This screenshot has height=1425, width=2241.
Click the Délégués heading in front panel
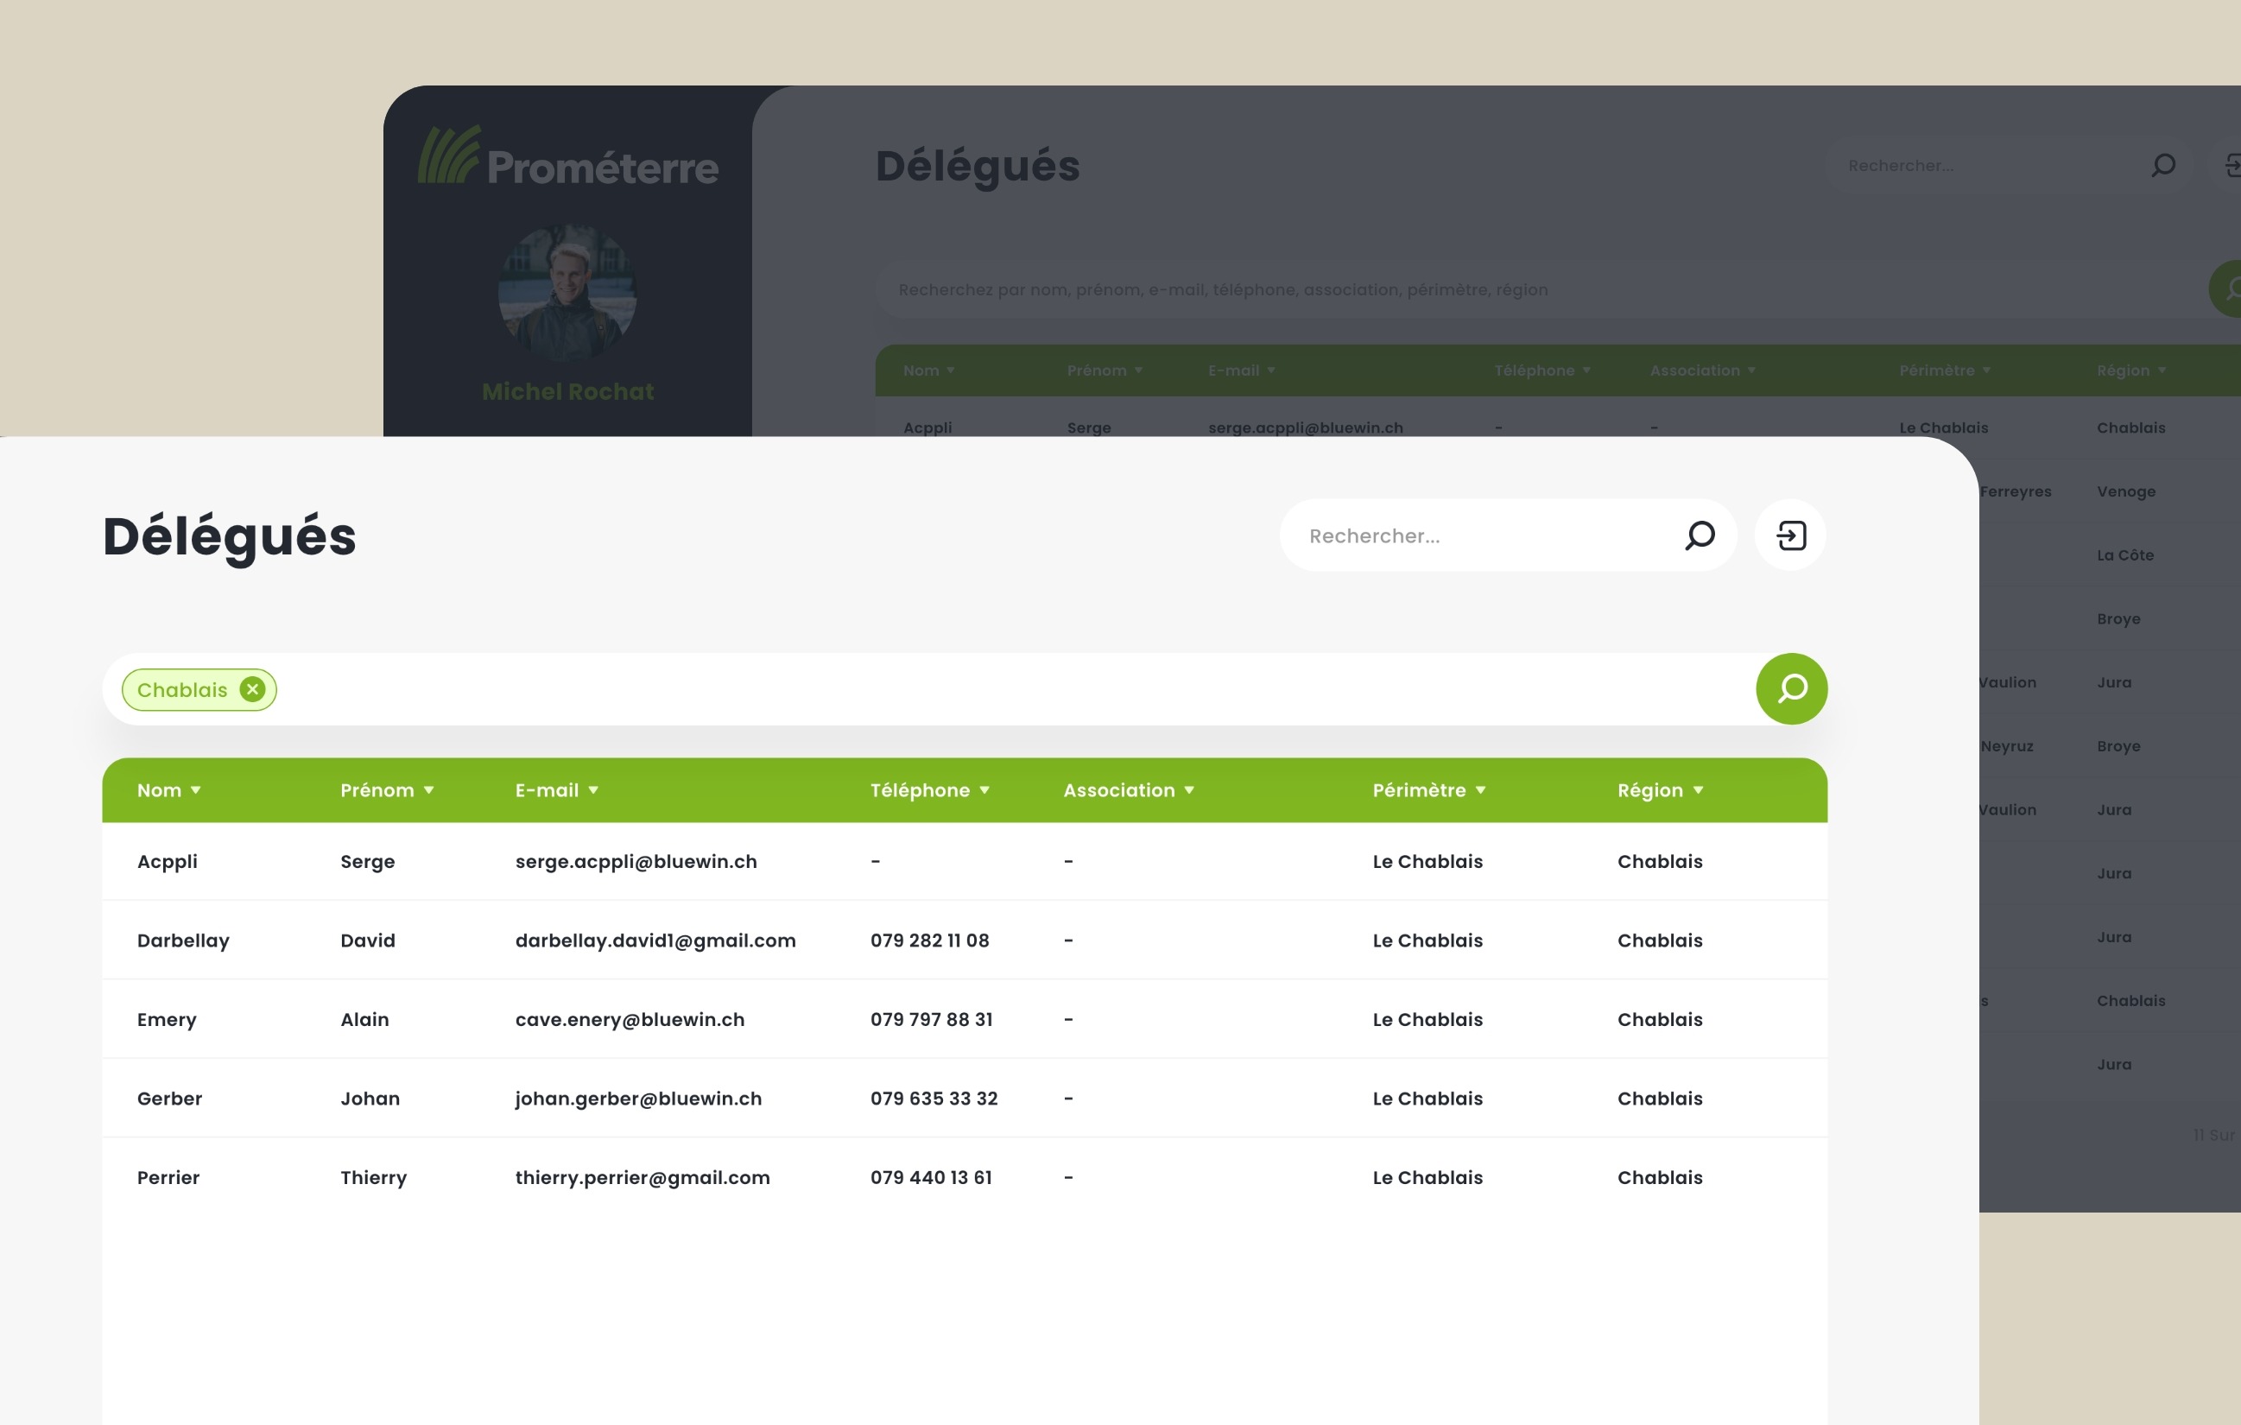pos(229,537)
